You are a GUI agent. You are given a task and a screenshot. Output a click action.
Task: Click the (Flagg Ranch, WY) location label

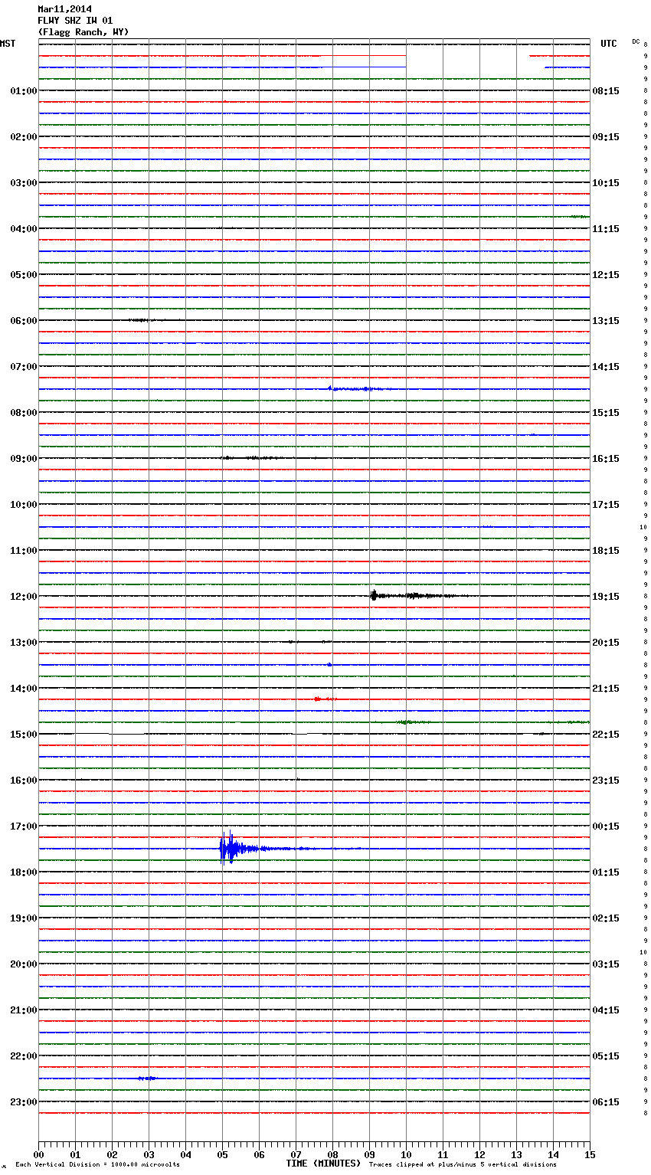point(83,32)
